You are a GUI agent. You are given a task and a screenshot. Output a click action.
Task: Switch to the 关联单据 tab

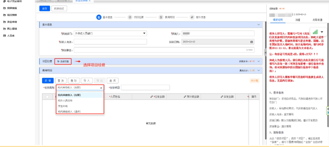pos(317,20)
